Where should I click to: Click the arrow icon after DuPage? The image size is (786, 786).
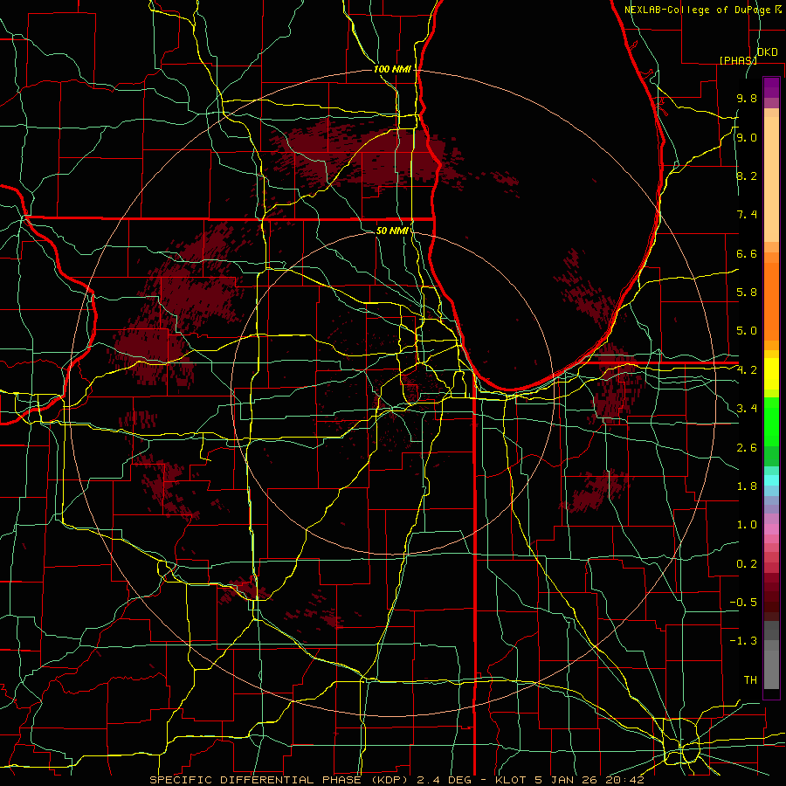(778, 9)
